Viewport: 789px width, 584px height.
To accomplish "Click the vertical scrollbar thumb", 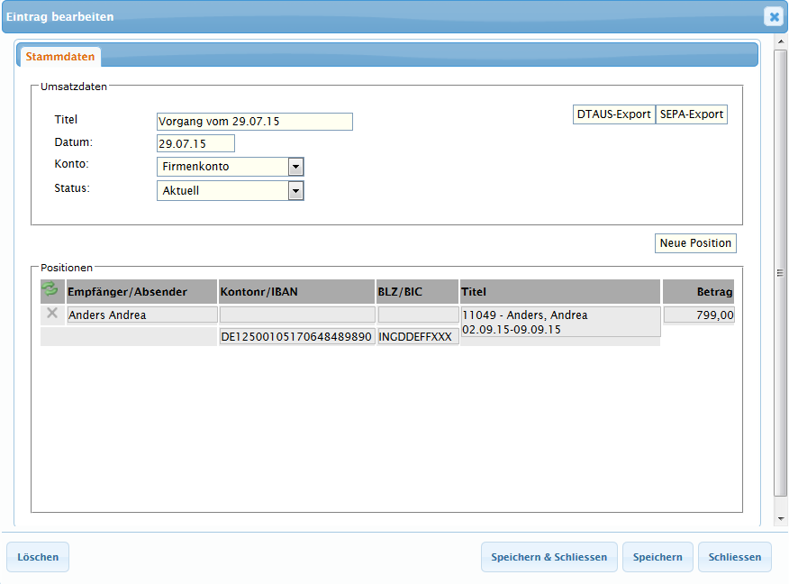I will [x=780, y=272].
